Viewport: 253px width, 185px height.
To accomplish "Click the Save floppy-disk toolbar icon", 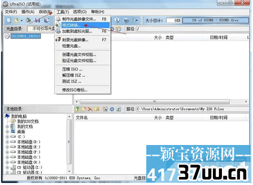I will coord(38,20).
